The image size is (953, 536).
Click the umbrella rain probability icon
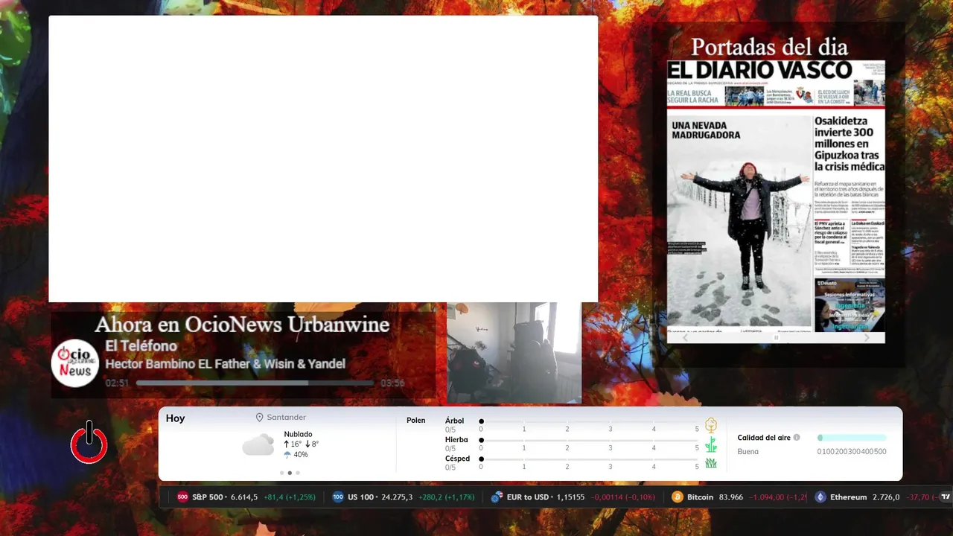point(287,455)
